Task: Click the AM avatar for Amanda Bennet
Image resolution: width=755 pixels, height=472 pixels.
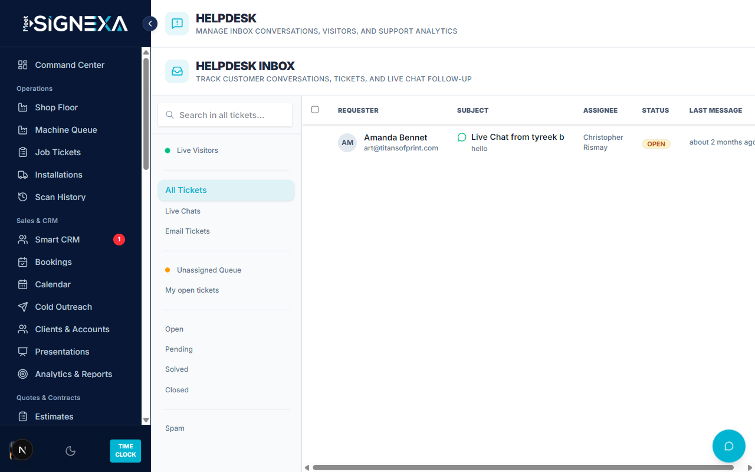Action: 347,143
